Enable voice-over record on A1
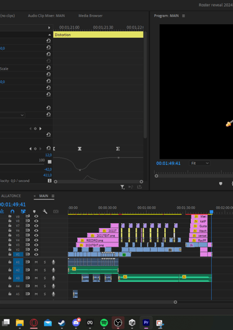This screenshot has width=233, height=330. click(x=53, y=262)
